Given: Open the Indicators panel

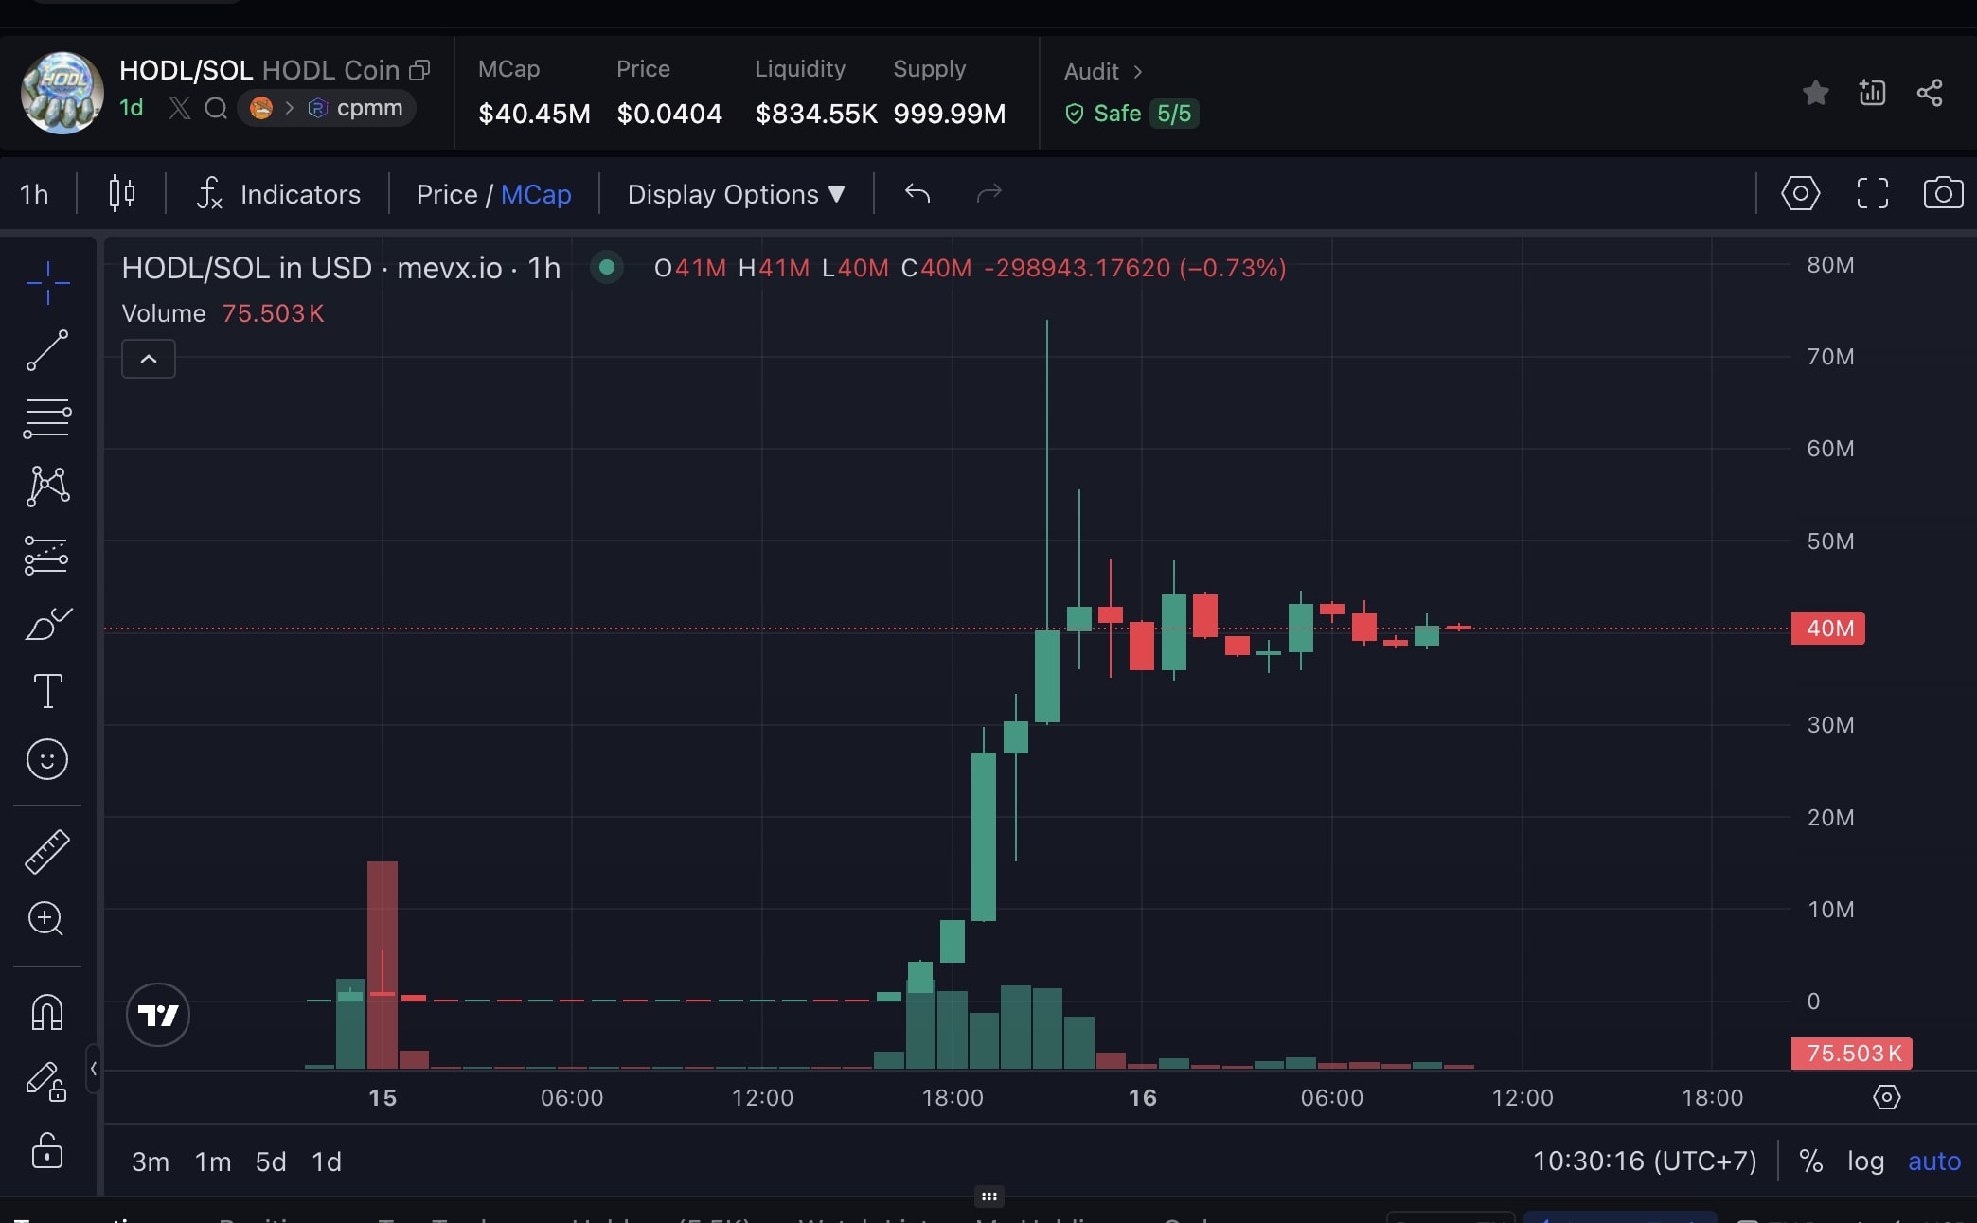Looking at the screenshot, I should (278, 194).
